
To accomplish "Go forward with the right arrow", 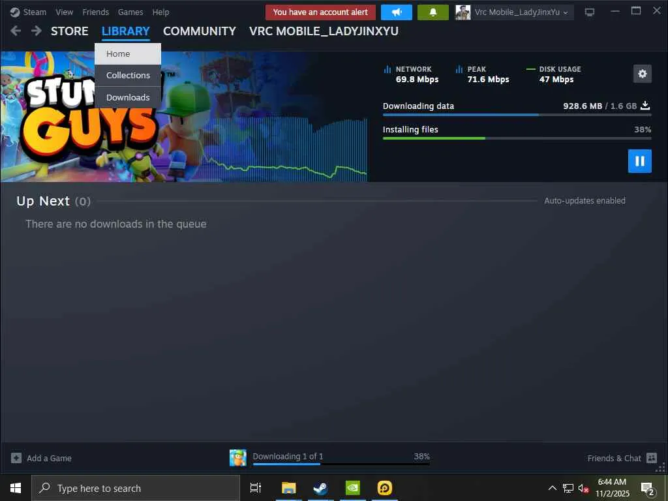I will click(x=37, y=31).
